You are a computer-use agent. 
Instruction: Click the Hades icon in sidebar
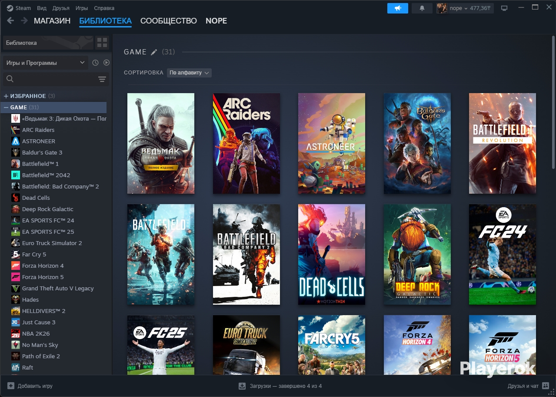tap(15, 299)
